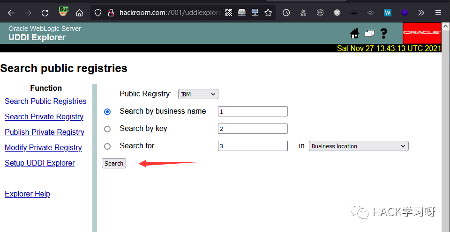Click the server drive icon in address bar
Viewport: 450px width, 232px height.
242,13
